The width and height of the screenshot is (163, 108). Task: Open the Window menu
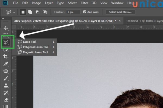(x=117, y=3)
